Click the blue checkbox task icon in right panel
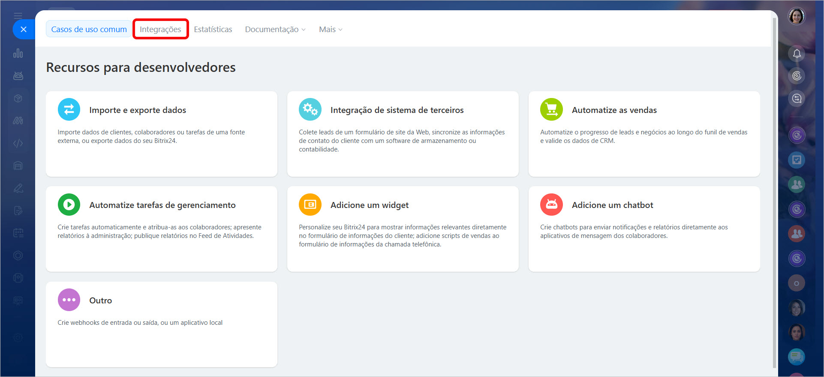 point(797,160)
